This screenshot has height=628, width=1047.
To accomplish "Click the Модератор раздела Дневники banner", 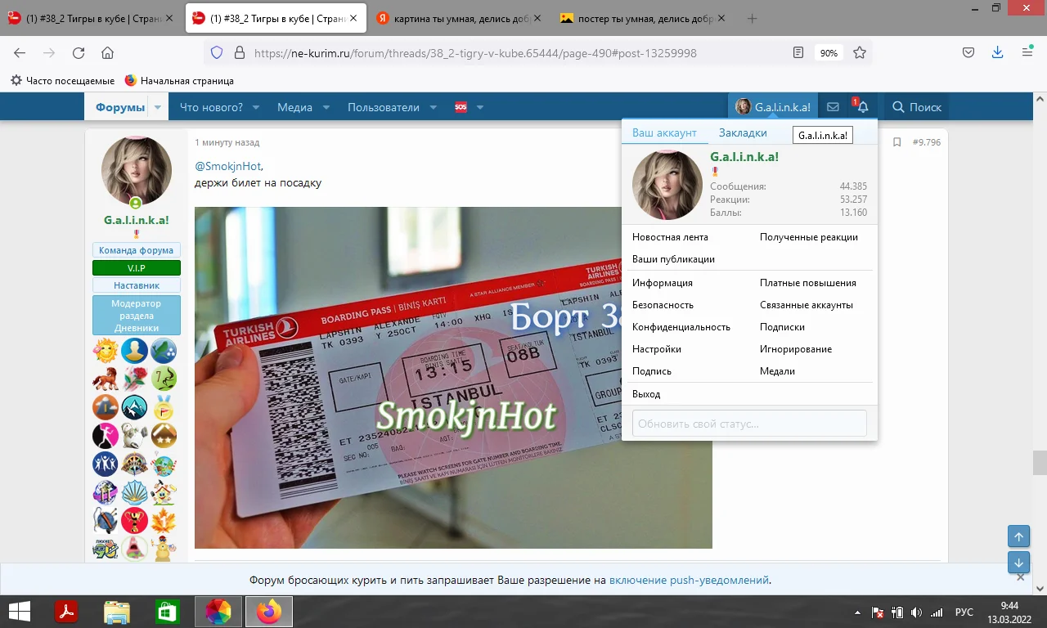I will 137,315.
